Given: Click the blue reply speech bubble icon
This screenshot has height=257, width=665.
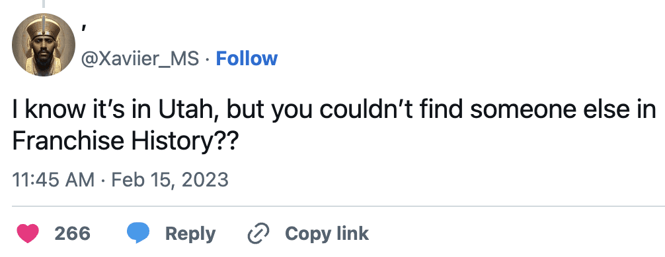Looking at the screenshot, I should (138, 233).
